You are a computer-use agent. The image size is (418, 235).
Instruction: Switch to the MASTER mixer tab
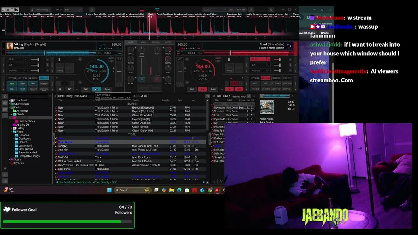pyautogui.click(x=168, y=42)
